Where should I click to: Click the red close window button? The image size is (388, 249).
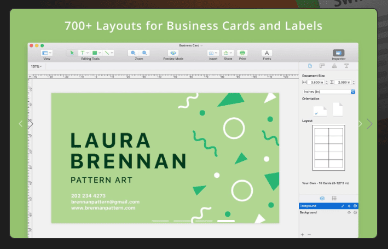point(31,45)
